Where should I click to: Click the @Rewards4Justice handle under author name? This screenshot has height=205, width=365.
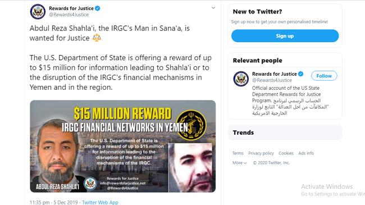(x=69, y=15)
